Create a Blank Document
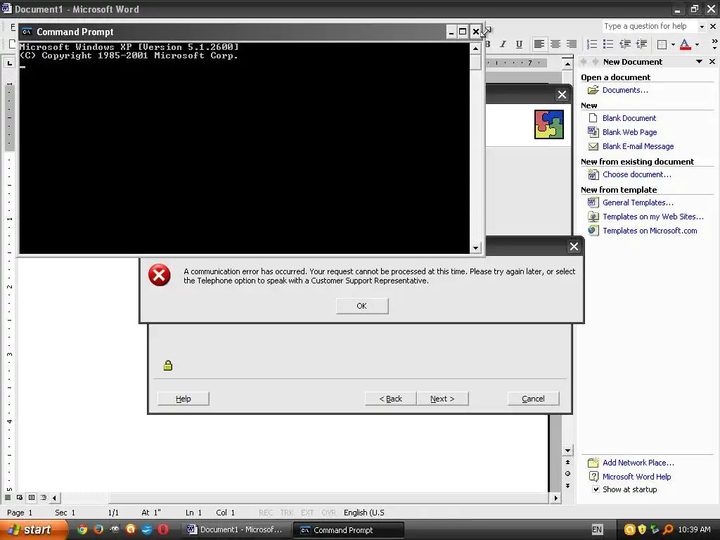 629,118
